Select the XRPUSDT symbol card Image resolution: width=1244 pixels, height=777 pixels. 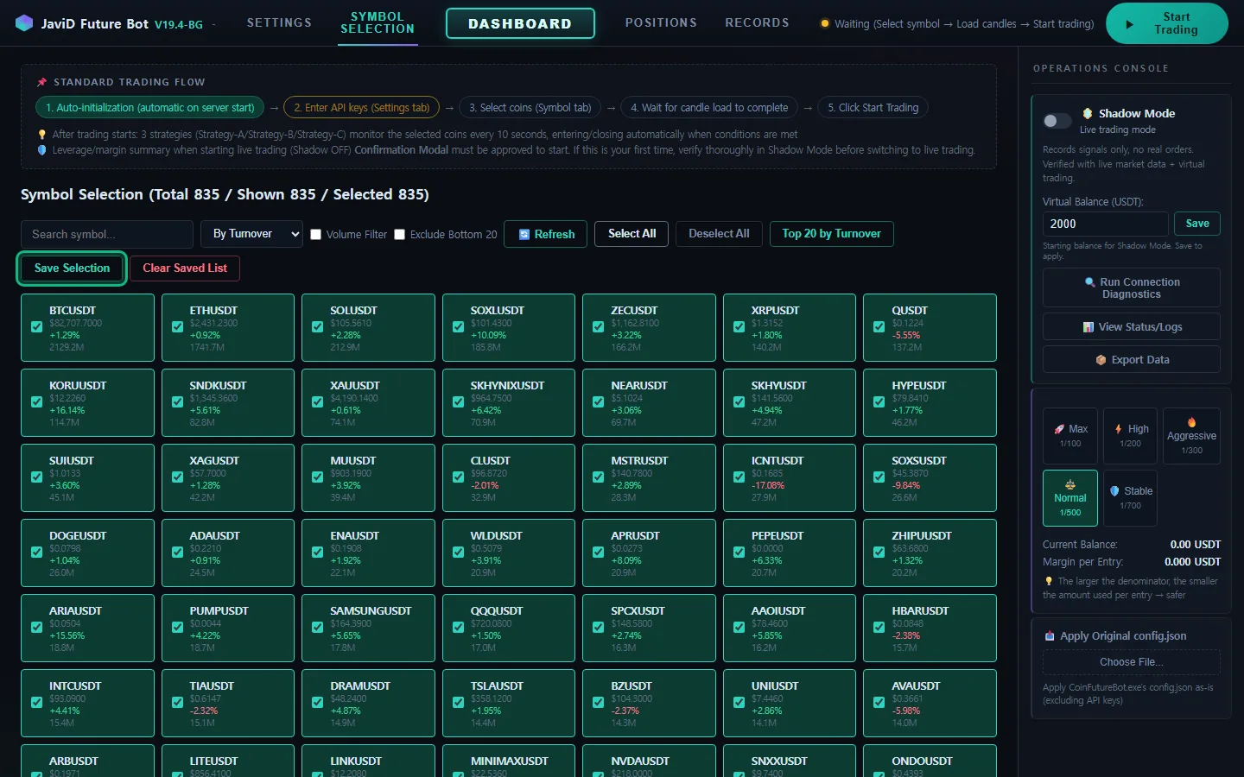[790, 327]
